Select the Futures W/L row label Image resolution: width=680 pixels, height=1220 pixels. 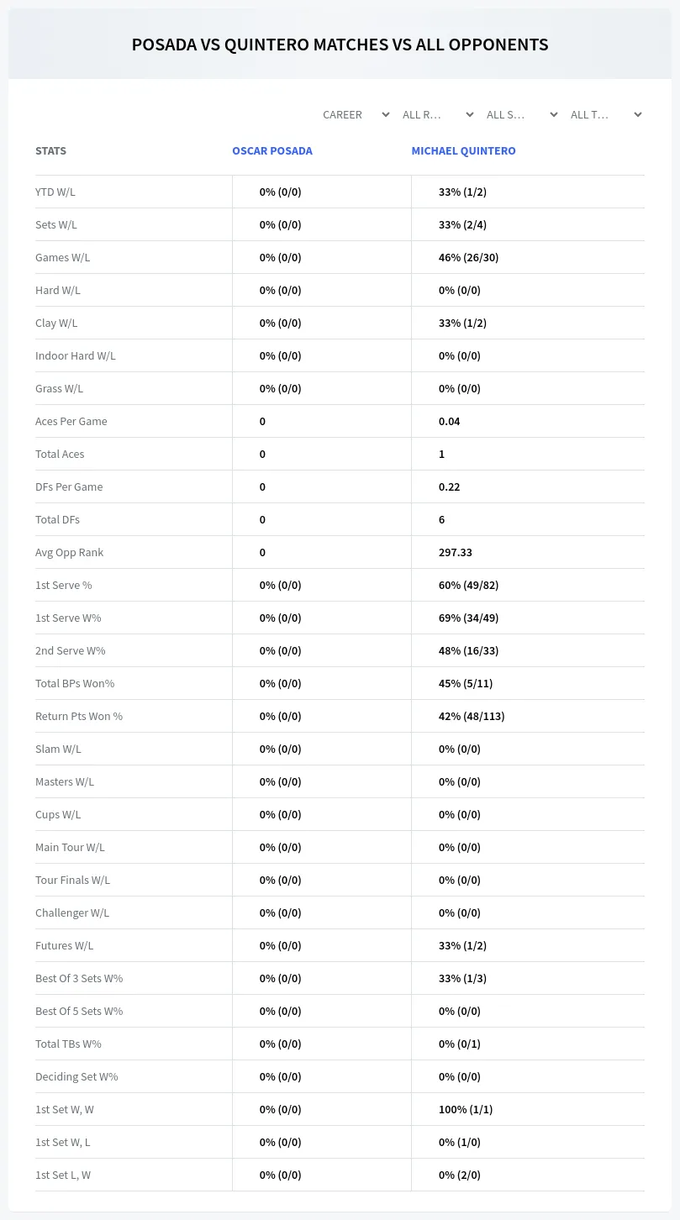click(x=65, y=945)
